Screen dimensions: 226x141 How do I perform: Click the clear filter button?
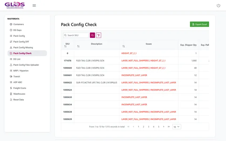tap(99, 35)
